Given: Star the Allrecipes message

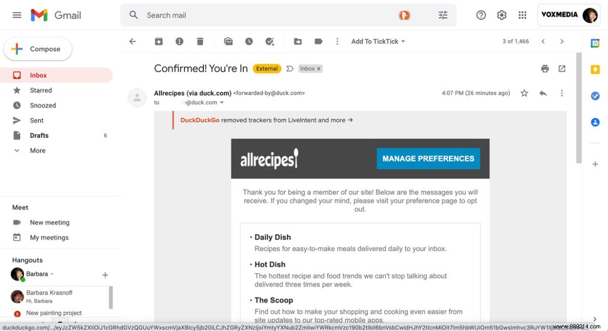Looking at the screenshot, I should 524,93.
